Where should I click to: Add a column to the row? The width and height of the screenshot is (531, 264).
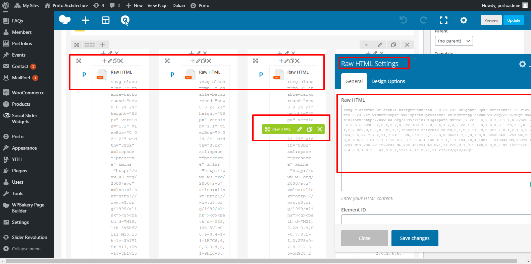(103, 45)
